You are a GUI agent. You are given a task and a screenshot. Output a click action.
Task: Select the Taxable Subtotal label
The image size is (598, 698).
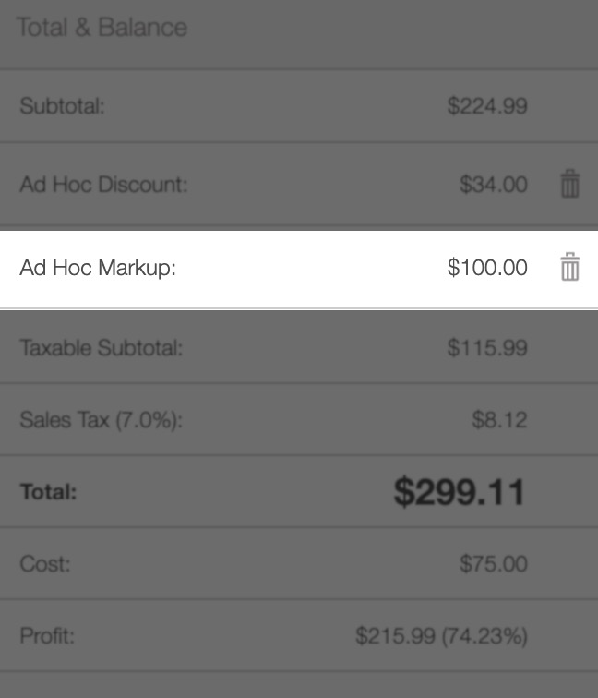coord(102,348)
